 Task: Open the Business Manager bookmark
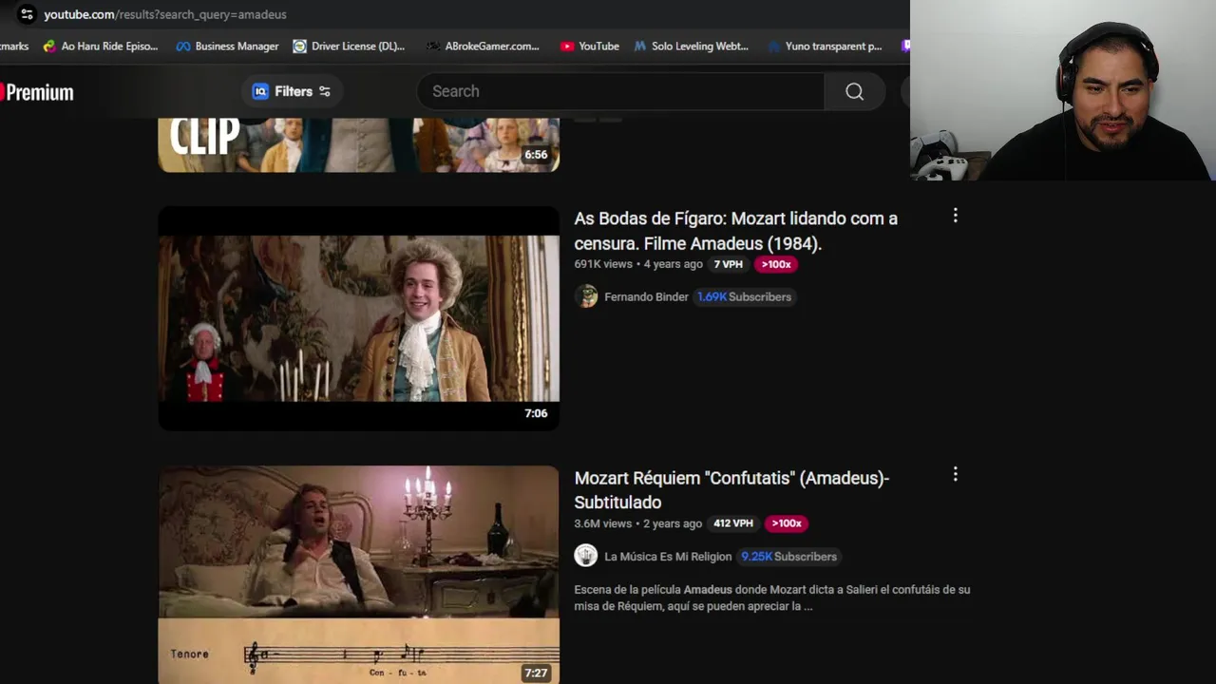(227, 46)
